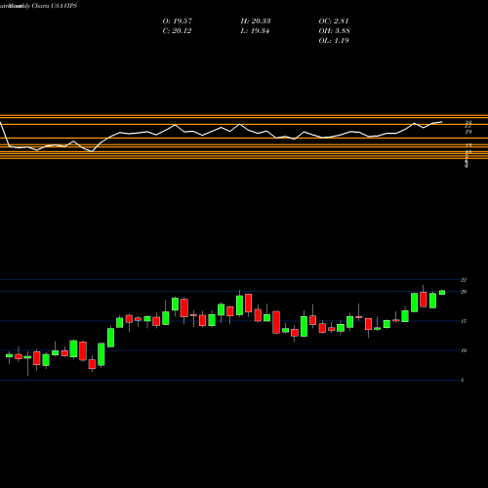Click the 'OC: 2.81' reading
Screen dimensions: 488x488
click(x=334, y=21)
